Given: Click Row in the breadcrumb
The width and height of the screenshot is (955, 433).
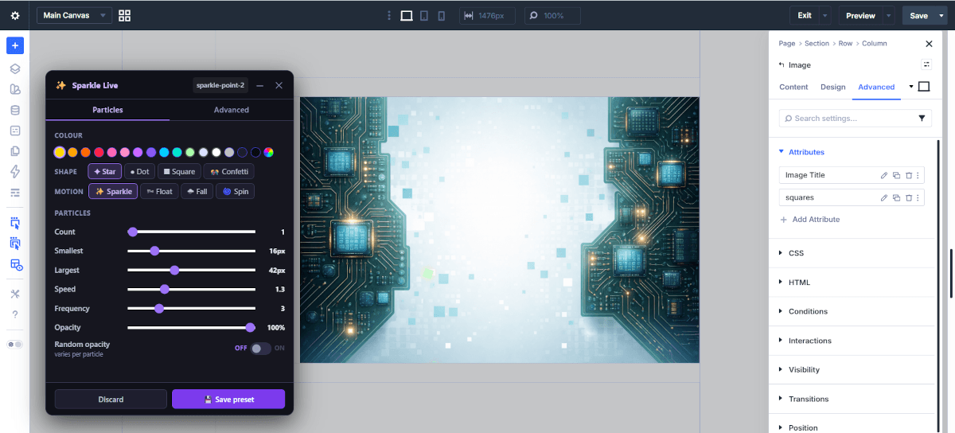Looking at the screenshot, I should (845, 44).
